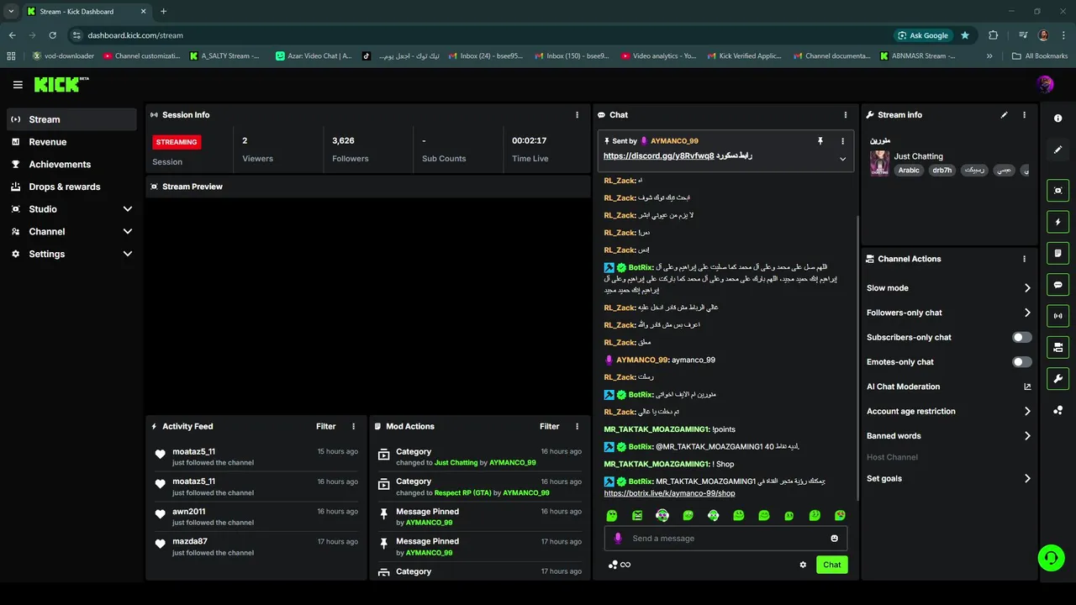Image resolution: width=1076 pixels, height=605 pixels.
Task: Open Drops & rewards page
Action: coord(71,187)
